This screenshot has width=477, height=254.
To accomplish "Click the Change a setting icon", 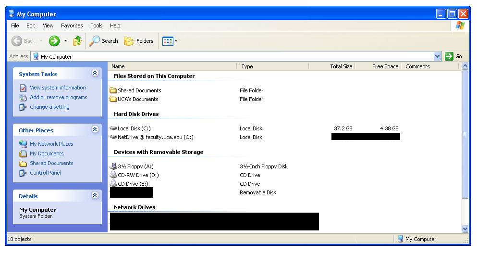I will pos(23,107).
